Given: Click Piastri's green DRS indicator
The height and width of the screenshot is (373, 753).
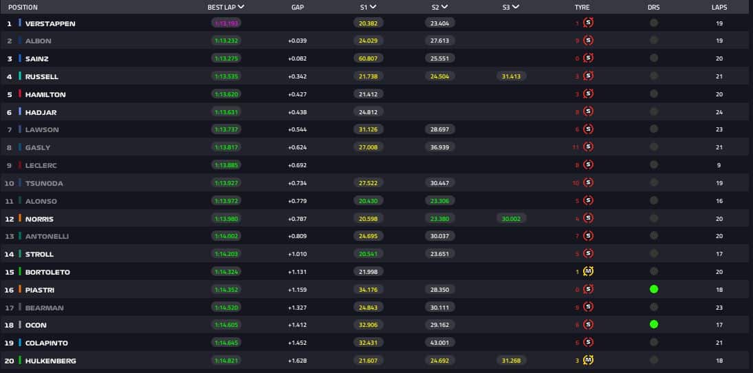Looking at the screenshot, I should tap(653, 289).
